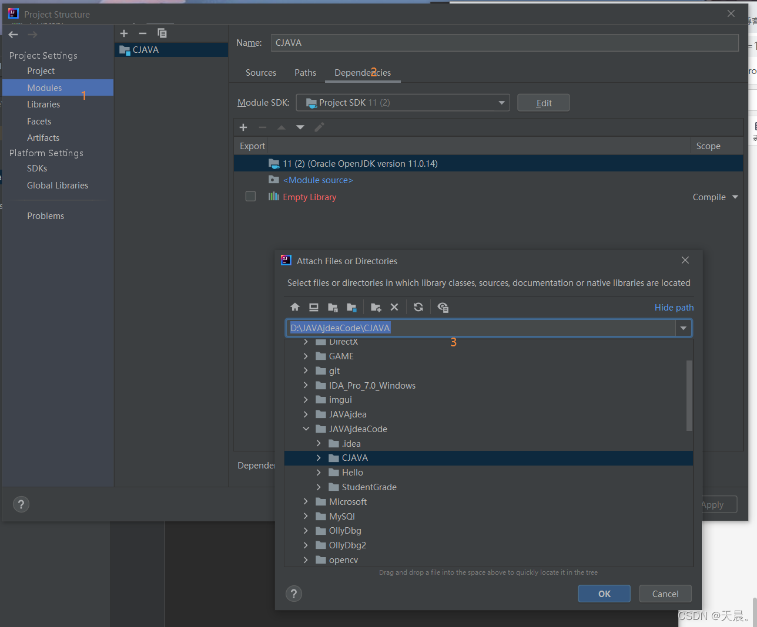Viewport: 757px width, 627px height.
Task: Click Cancel in Attach Files dialog
Action: pos(665,594)
